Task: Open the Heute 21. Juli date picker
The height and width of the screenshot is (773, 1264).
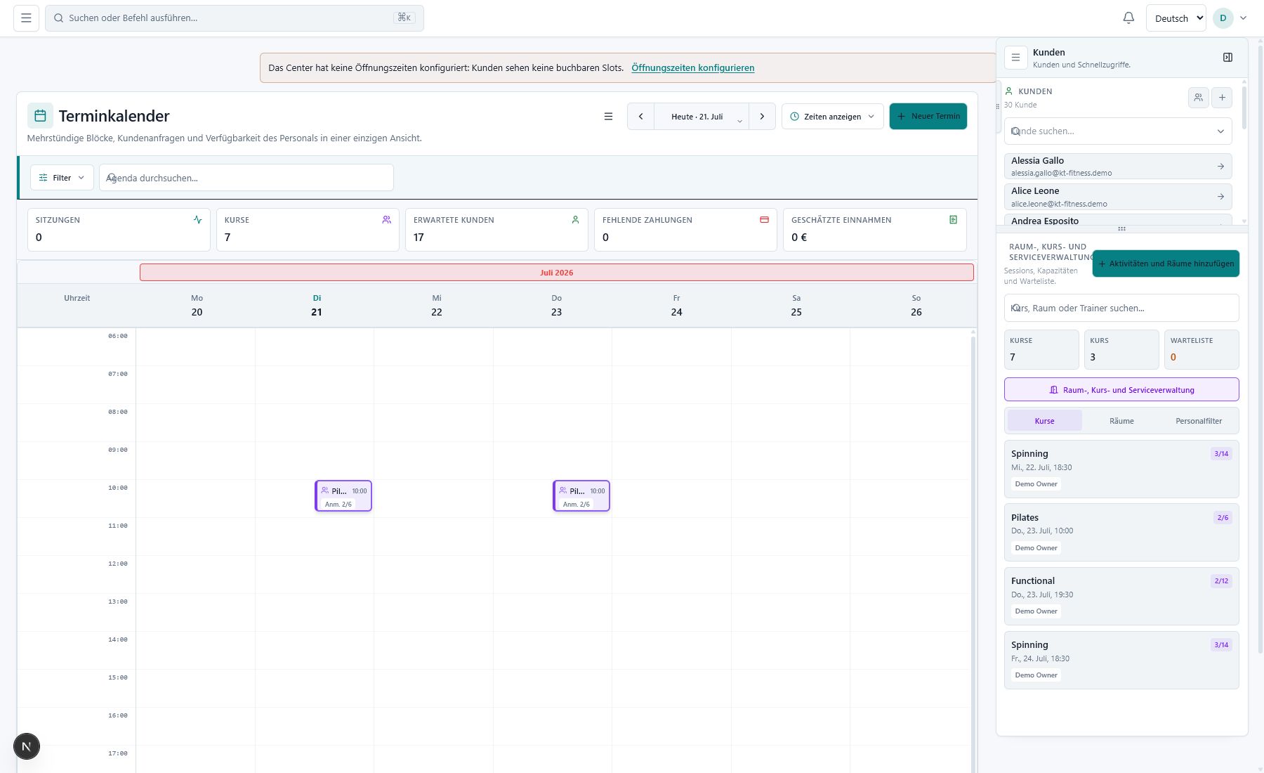Action: coord(701,117)
